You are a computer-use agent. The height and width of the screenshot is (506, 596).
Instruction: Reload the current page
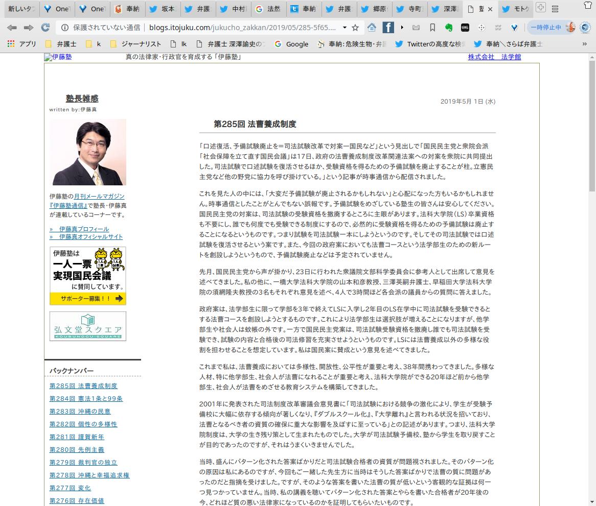click(45, 28)
